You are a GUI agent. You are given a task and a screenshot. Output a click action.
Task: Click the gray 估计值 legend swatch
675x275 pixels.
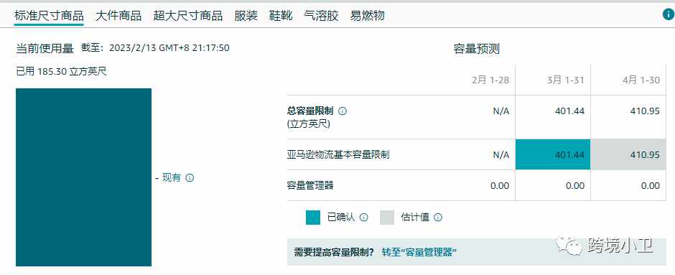(387, 218)
